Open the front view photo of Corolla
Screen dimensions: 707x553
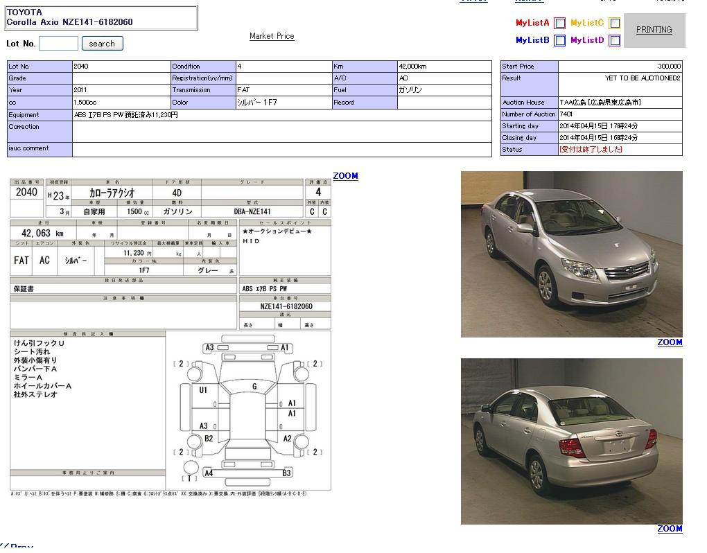(571, 254)
